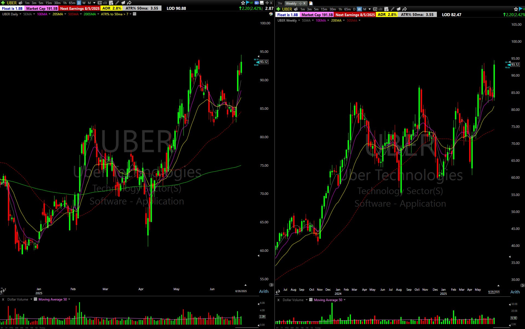Click the grid icon beside Dollar Volume in the weekly pane

(311, 300)
